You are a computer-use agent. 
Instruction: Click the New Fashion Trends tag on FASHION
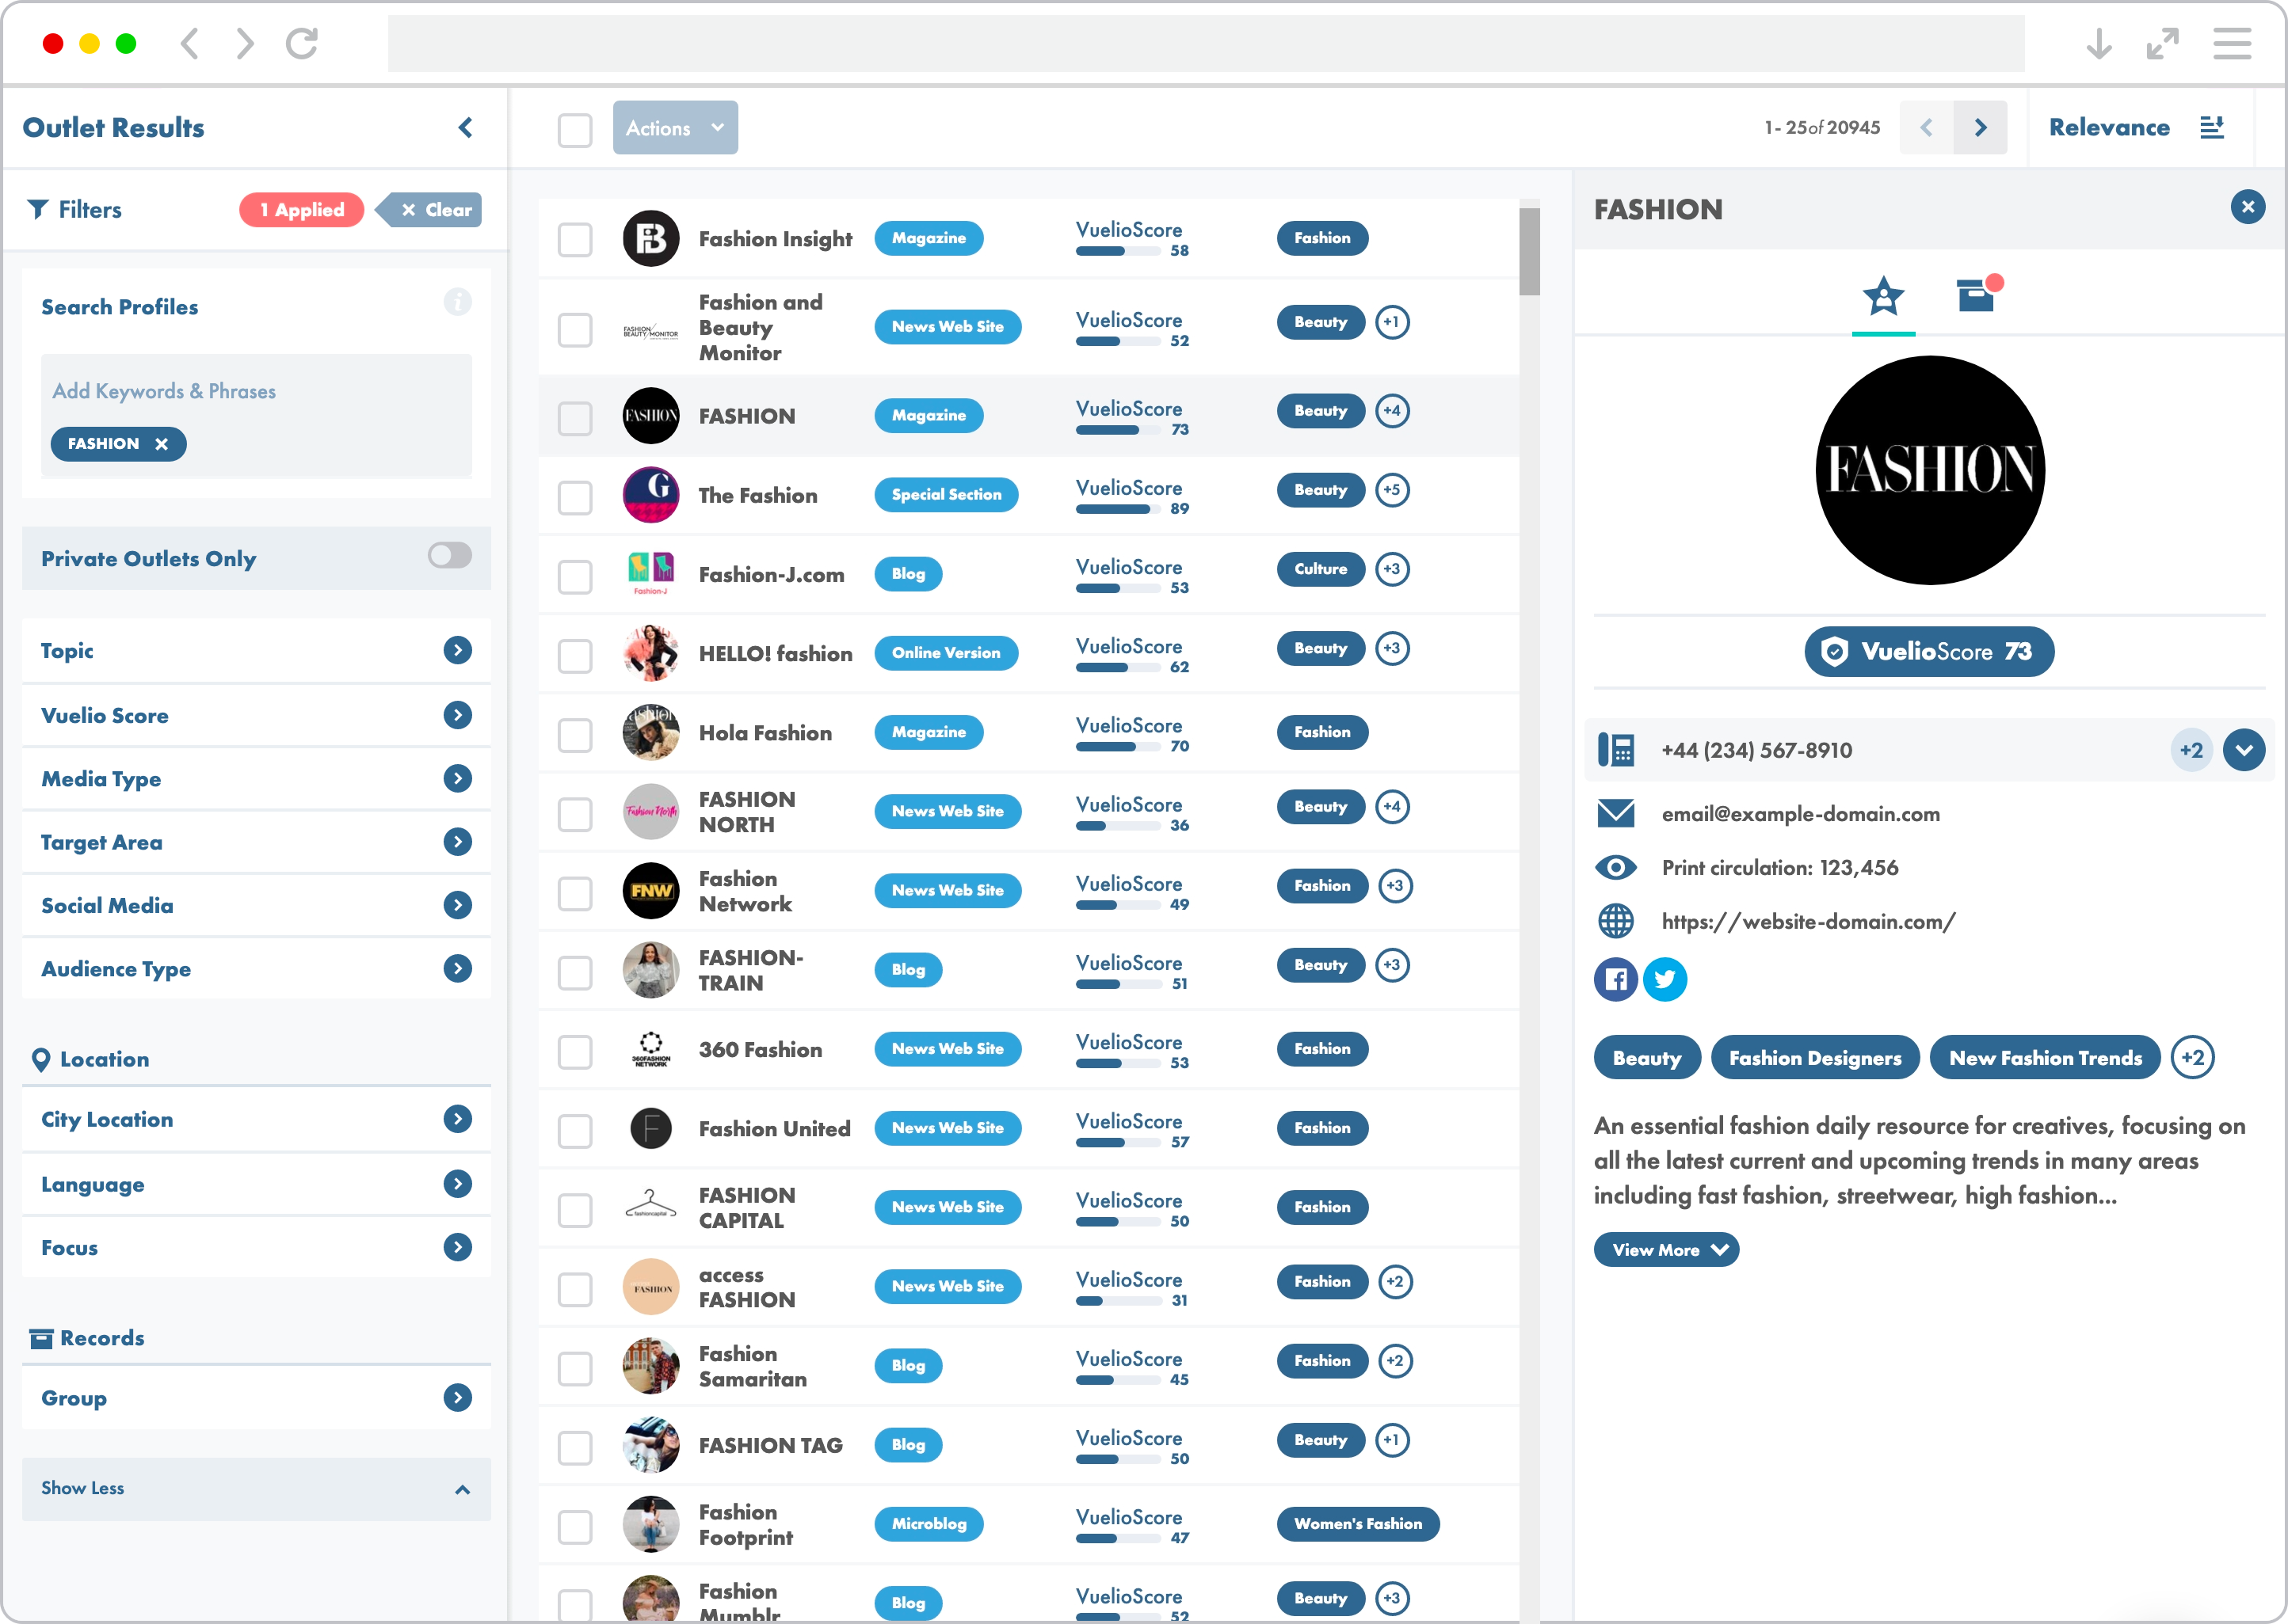2046,1056
